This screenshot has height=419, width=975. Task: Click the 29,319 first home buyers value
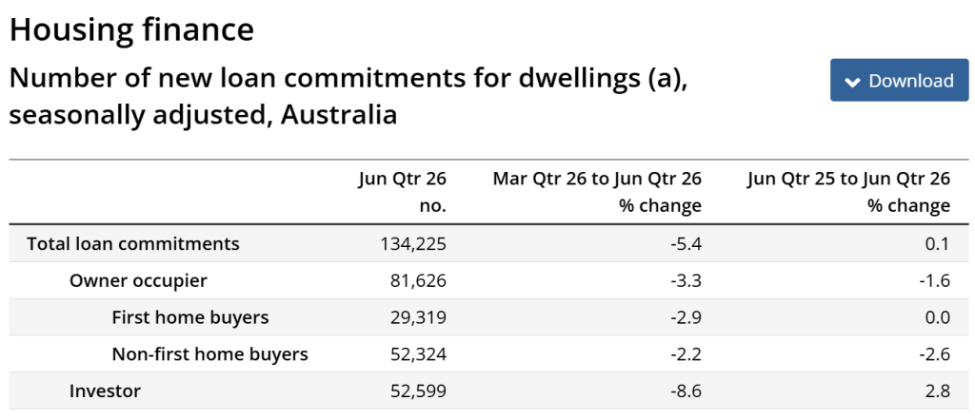pos(419,317)
